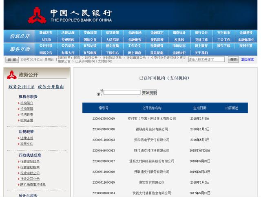
Task: Open the 高级搜索 advanced search link
Action: [248, 59]
